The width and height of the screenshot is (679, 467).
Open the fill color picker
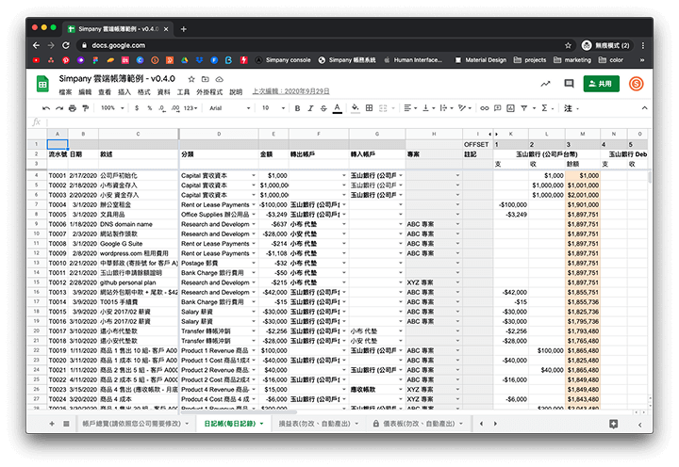(x=356, y=108)
